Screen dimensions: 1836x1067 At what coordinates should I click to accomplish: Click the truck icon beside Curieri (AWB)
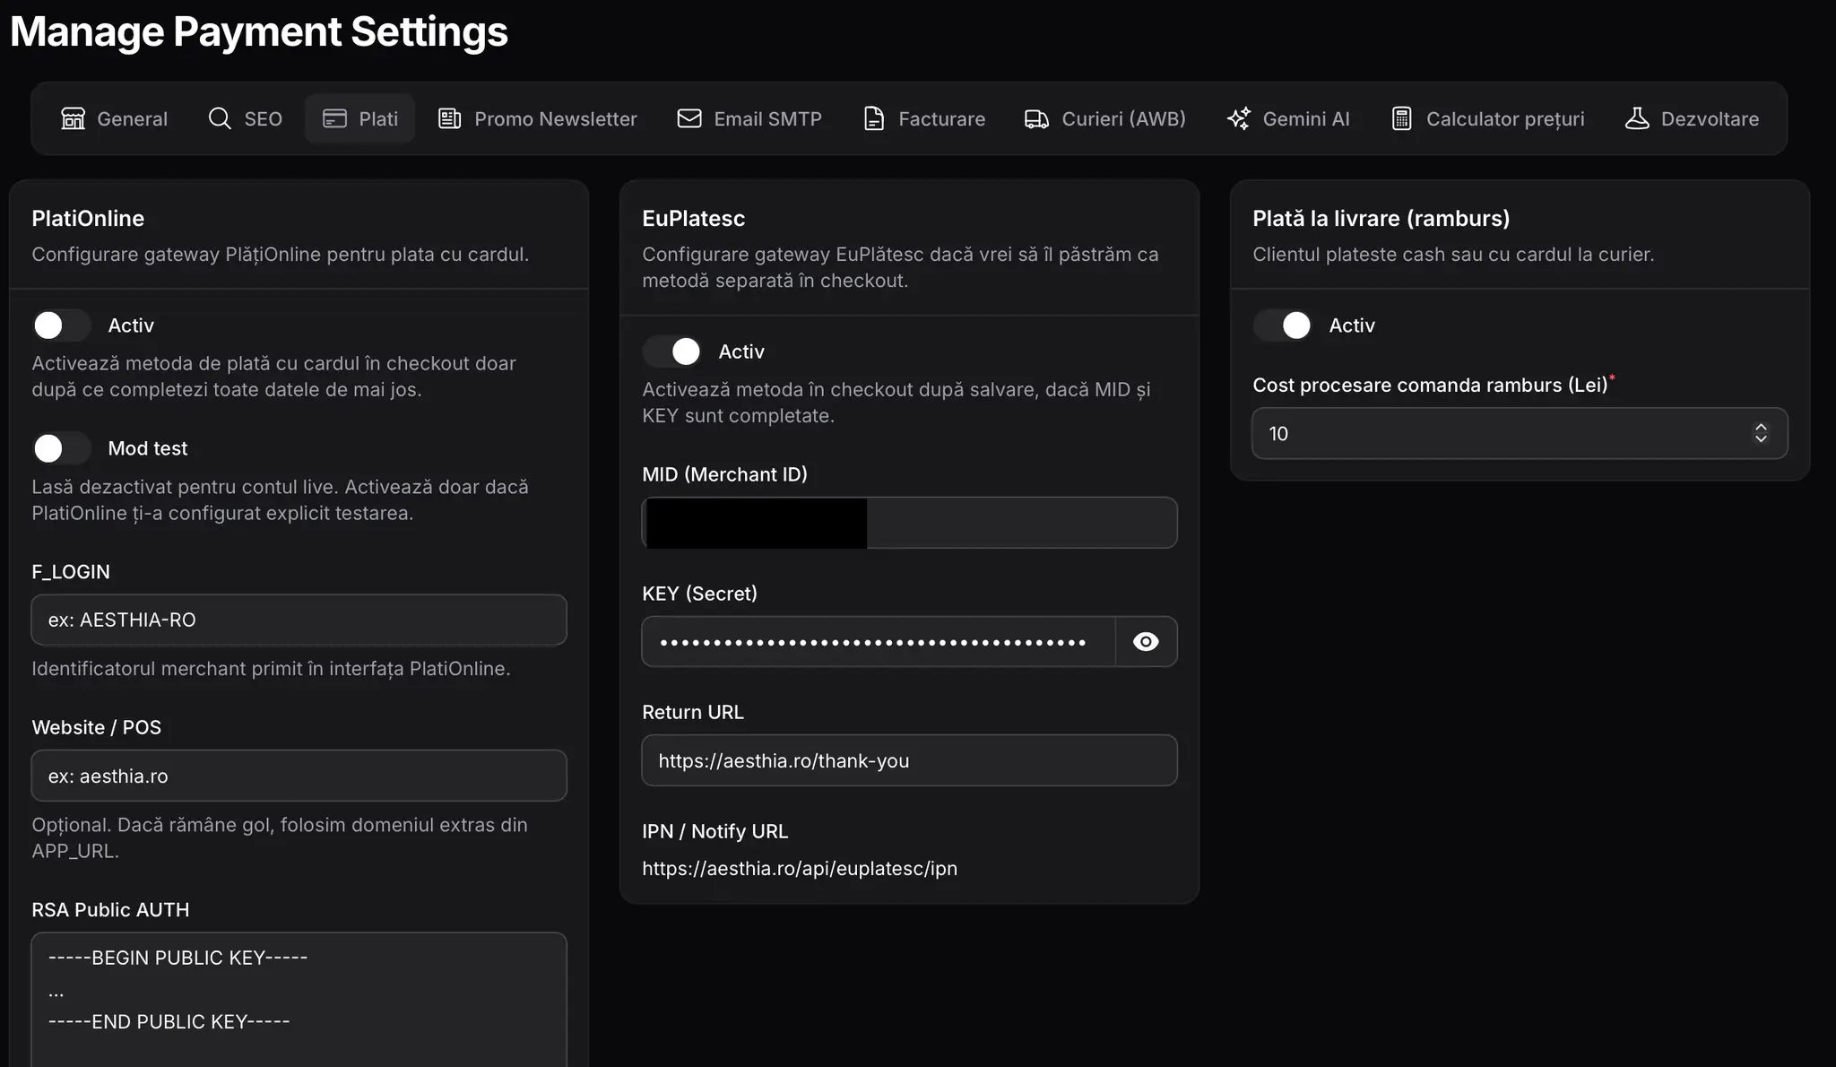pos(1036,118)
